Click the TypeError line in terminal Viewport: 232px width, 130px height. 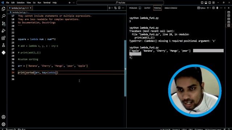[173, 41]
